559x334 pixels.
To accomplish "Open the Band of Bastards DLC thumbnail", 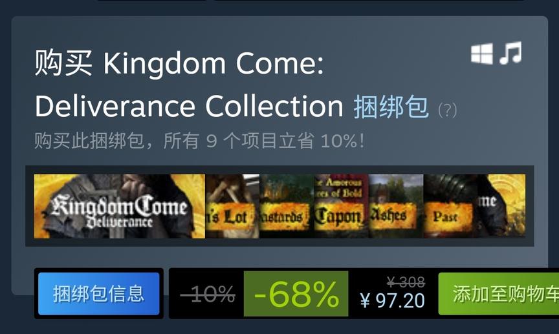I will click(x=287, y=206).
